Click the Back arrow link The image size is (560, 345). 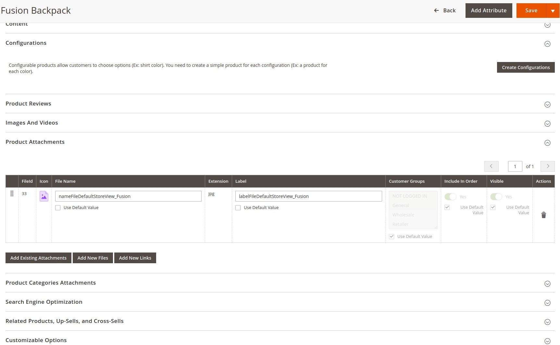[x=445, y=11]
